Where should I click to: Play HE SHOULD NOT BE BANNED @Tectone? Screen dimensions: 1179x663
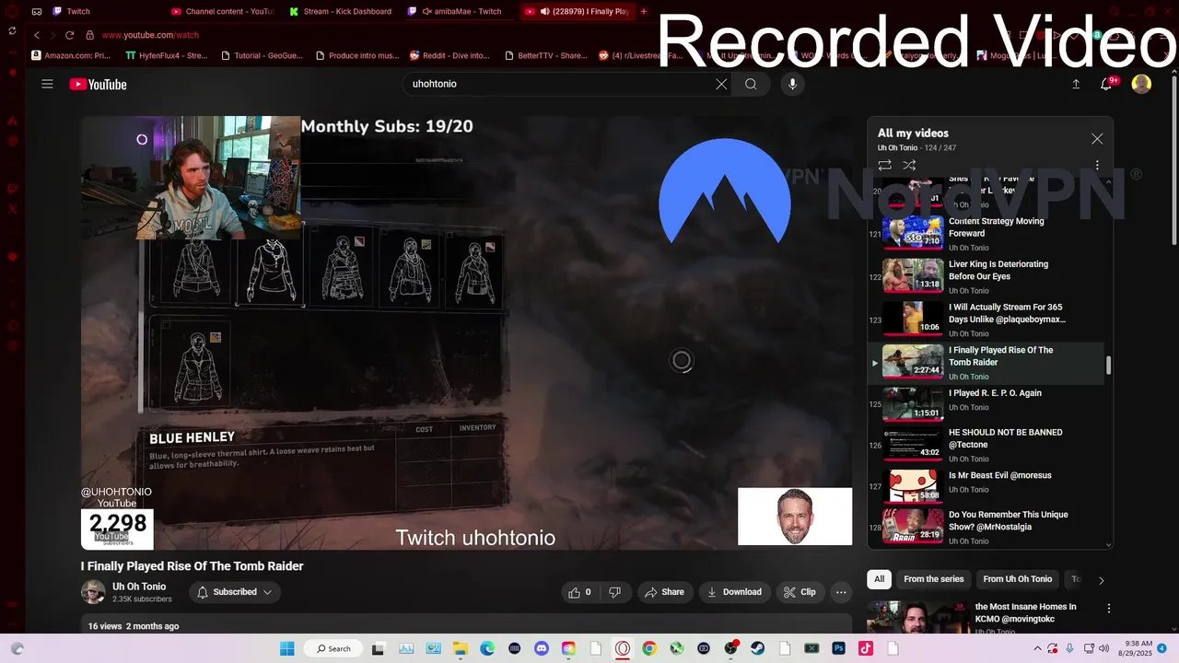pyautogui.click(x=986, y=445)
